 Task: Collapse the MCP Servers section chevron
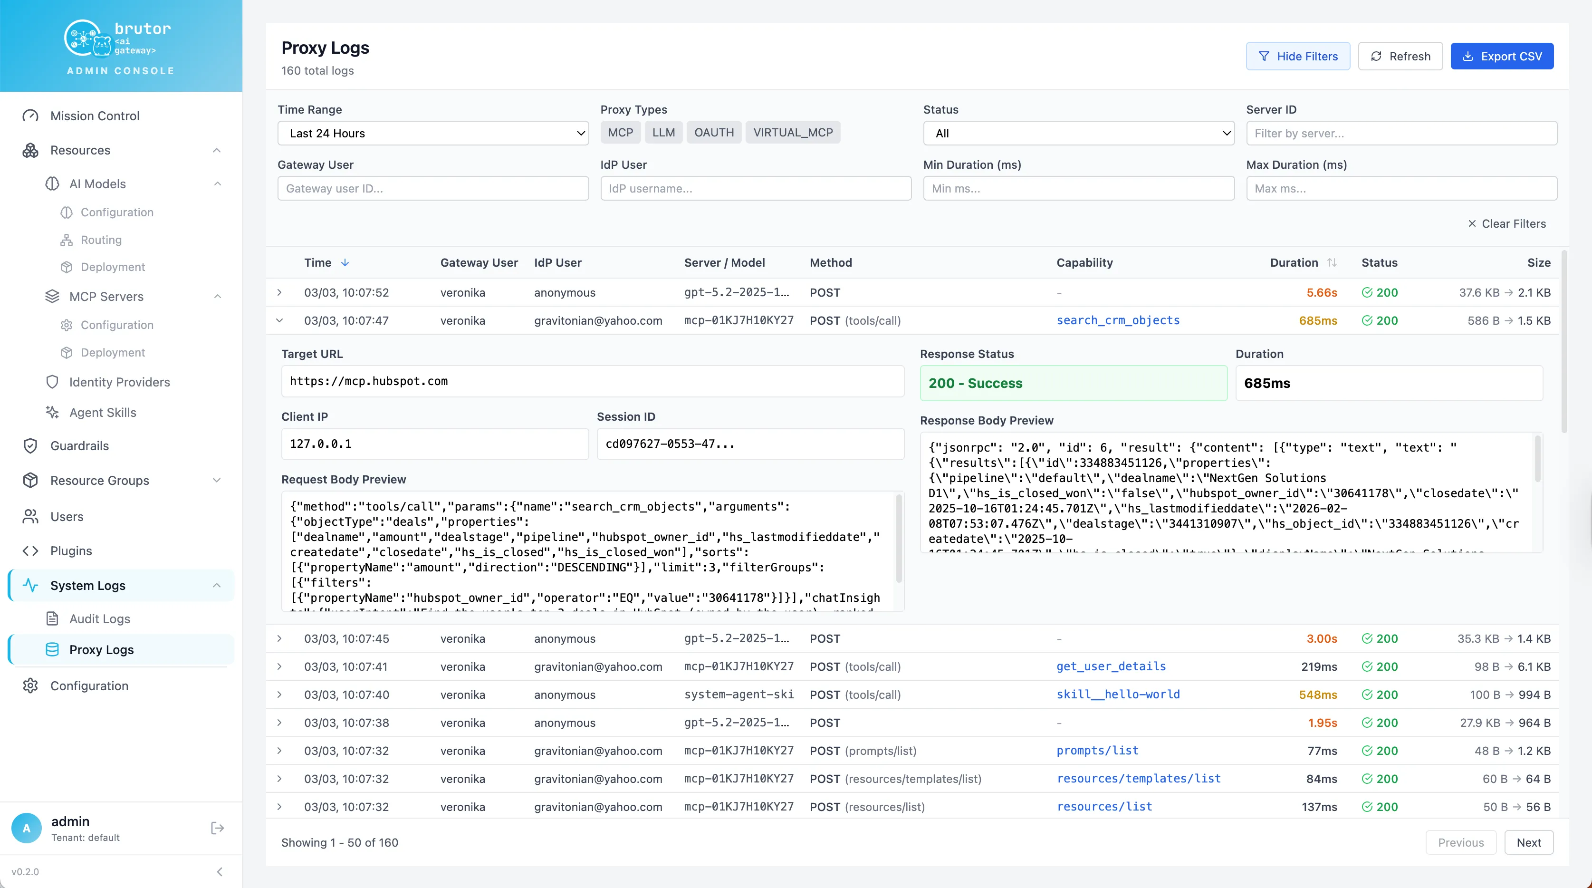[x=218, y=296]
